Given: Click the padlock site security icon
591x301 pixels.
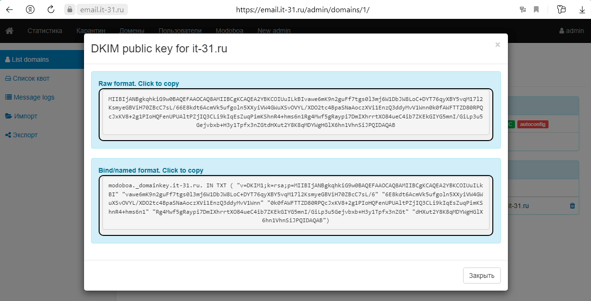Looking at the screenshot, I should click(70, 9).
